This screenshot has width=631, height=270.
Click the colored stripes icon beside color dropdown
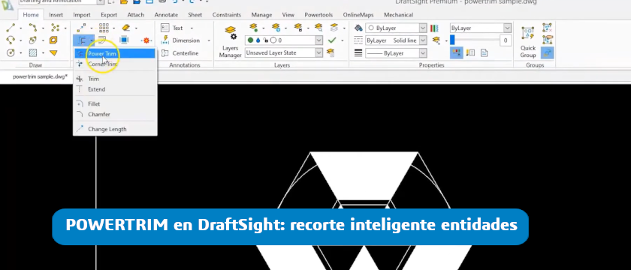pos(434,28)
